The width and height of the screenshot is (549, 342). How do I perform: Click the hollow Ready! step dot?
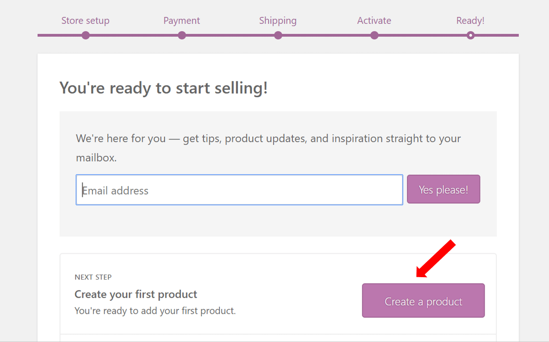tap(470, 35)
